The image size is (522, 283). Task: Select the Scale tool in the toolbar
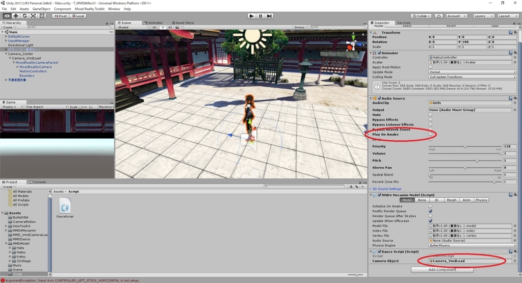click(33, 16)
